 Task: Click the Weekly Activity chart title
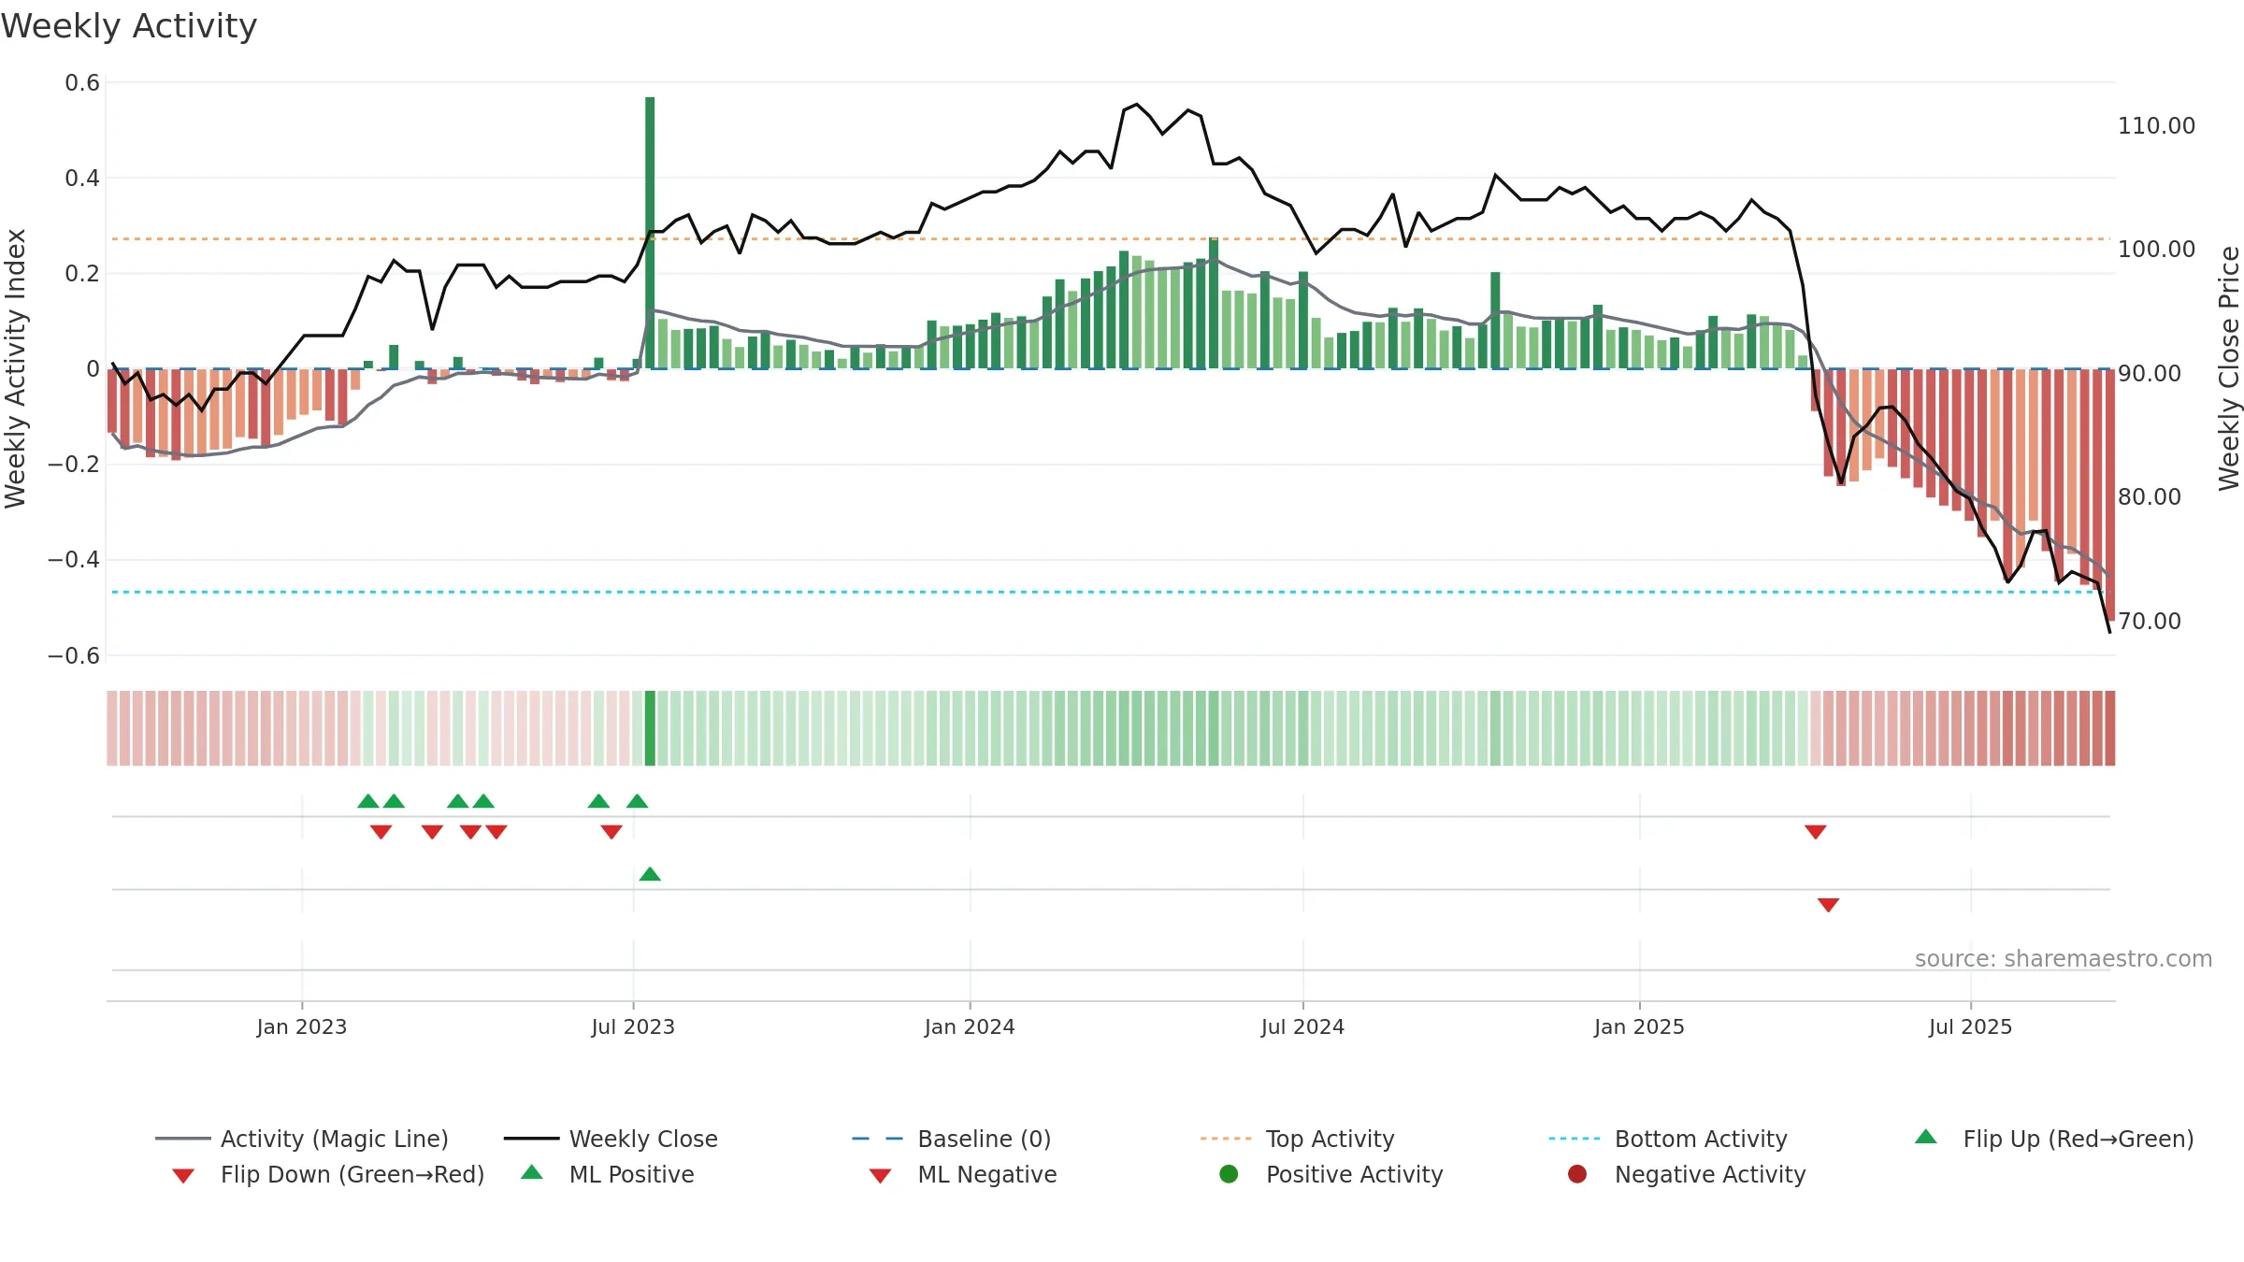pos(129,26)
